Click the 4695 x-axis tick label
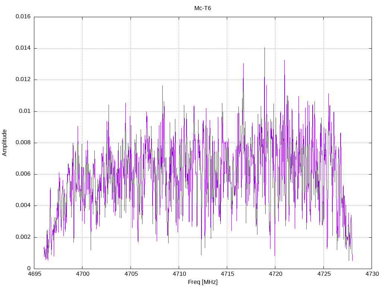Image resolution: width=382 pixels, height=287 pixels. point(34,274)
